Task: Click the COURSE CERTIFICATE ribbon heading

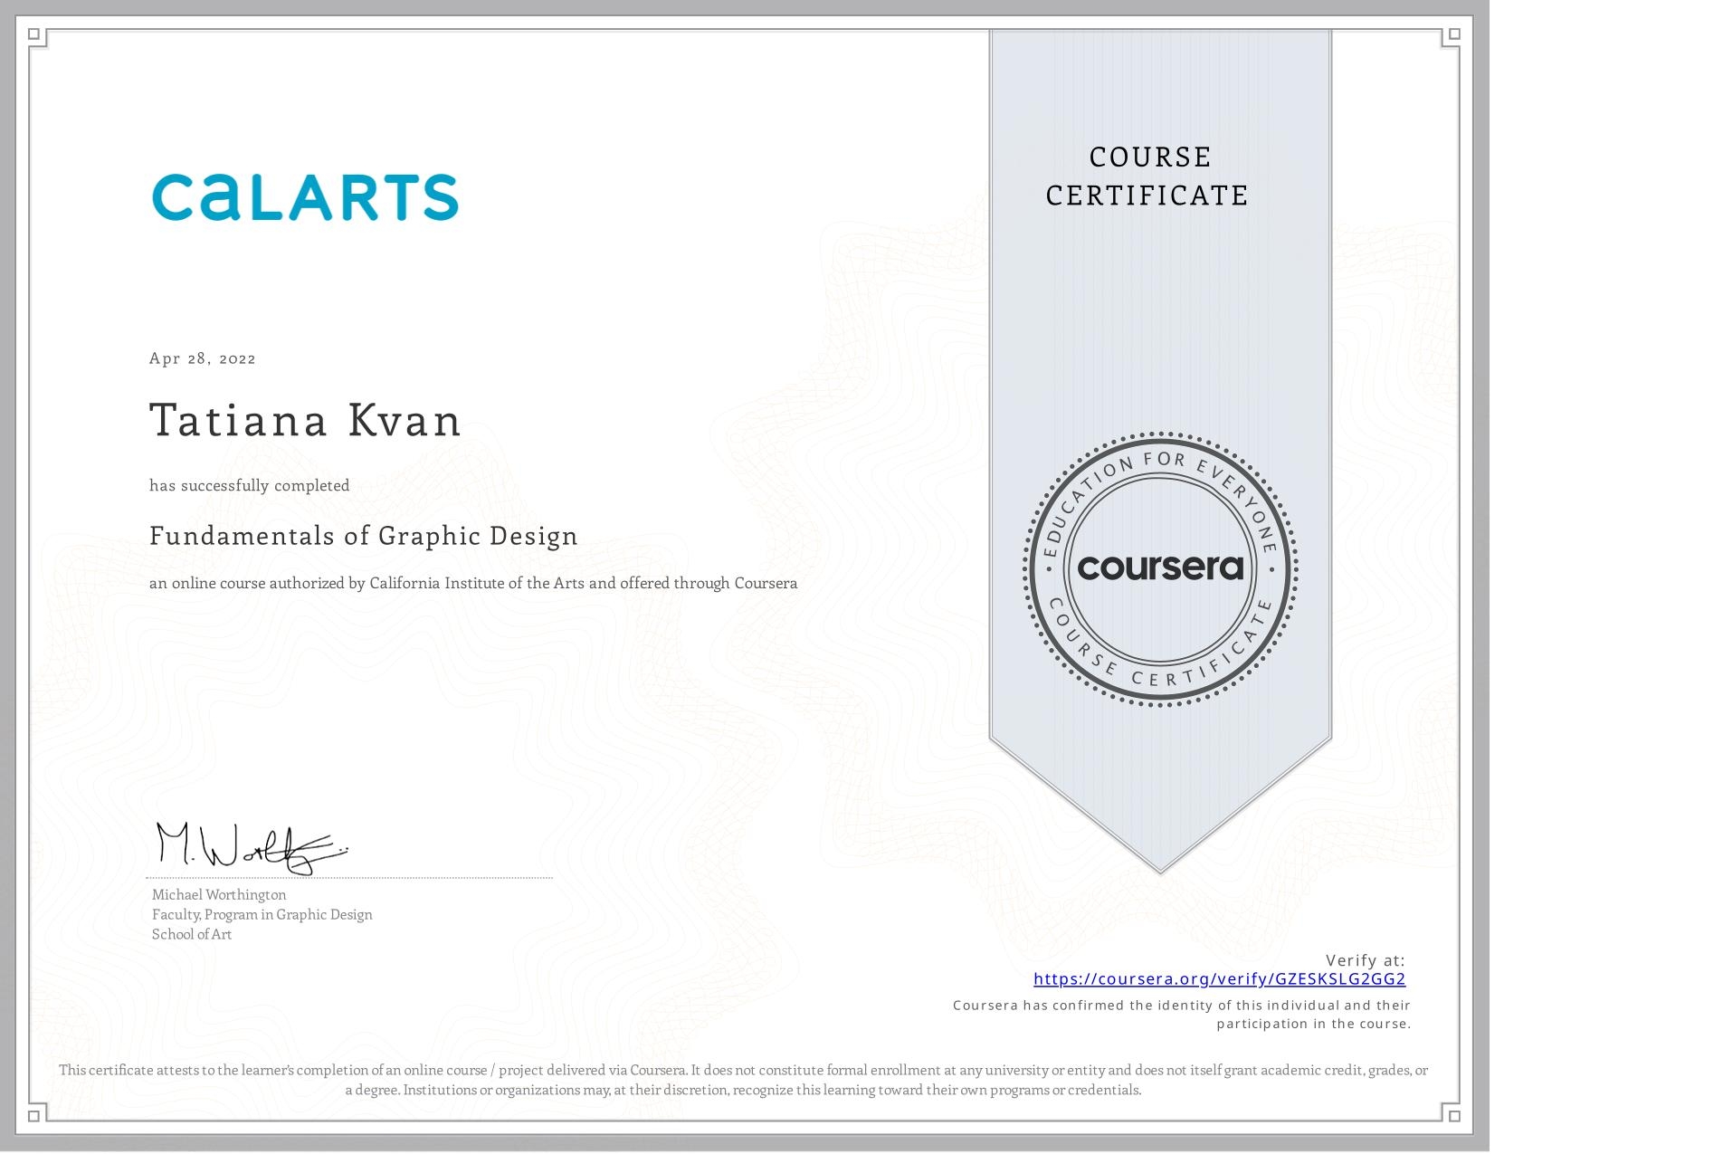Action: pyautogui.click(x=1147, y=176)
